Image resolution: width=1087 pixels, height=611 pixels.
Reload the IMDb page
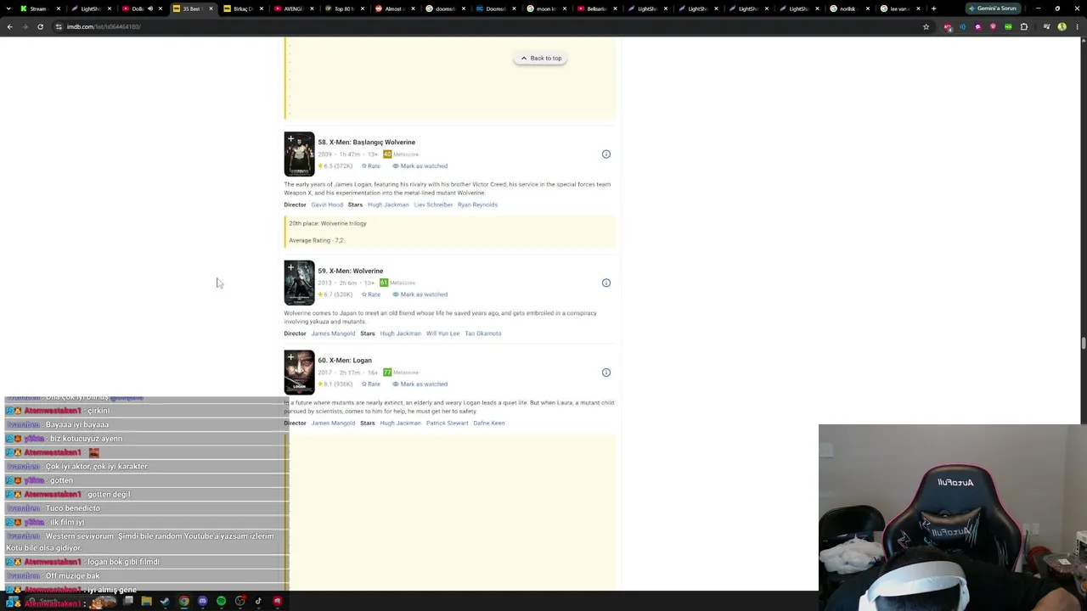tap(40, 26)
